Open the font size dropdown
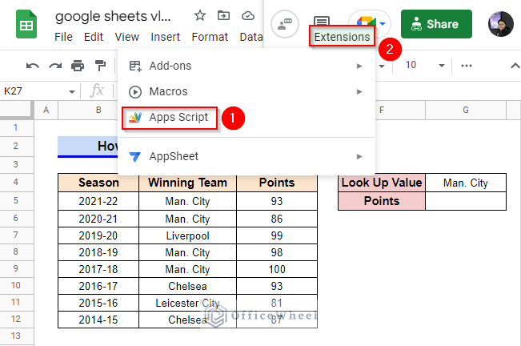The height and width of the screenshot is (346, 521). (x=442, y=66)
